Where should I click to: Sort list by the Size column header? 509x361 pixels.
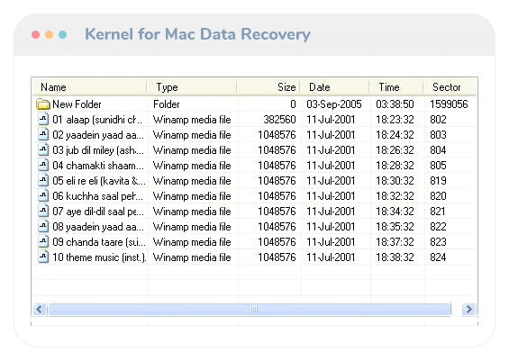(x=268, y=87)
